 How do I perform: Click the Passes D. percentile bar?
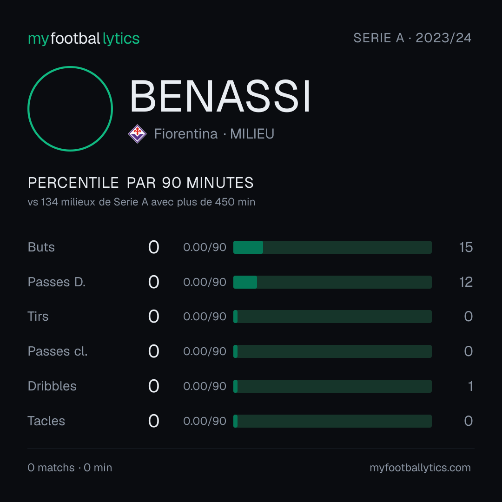332,282
